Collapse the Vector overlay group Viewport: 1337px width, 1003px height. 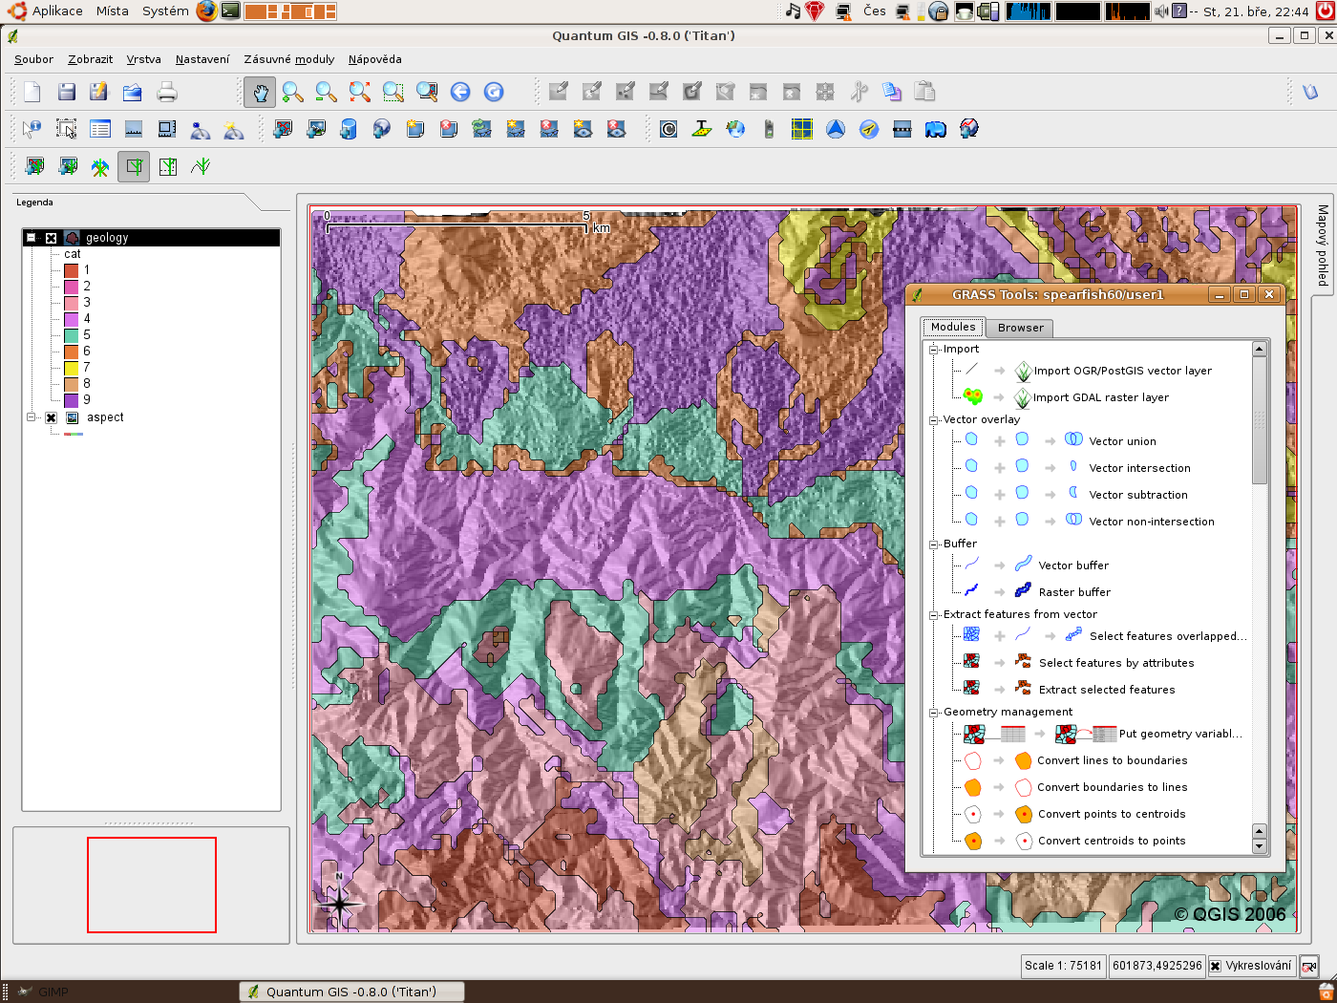tap(934, 420)
